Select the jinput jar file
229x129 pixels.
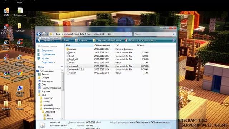click(72, 52)
